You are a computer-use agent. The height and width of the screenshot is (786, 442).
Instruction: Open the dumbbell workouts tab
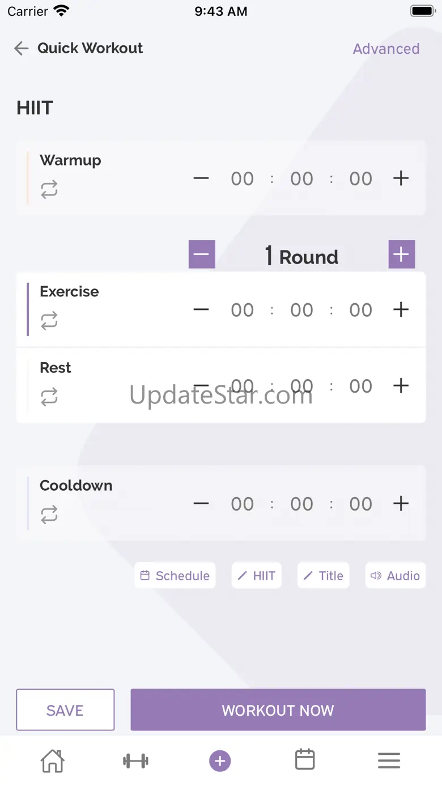coord(135,760)
